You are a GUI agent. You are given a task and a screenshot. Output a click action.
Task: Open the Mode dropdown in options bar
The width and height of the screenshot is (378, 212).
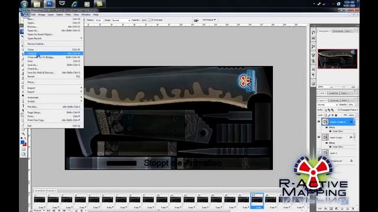pos(120,20)
